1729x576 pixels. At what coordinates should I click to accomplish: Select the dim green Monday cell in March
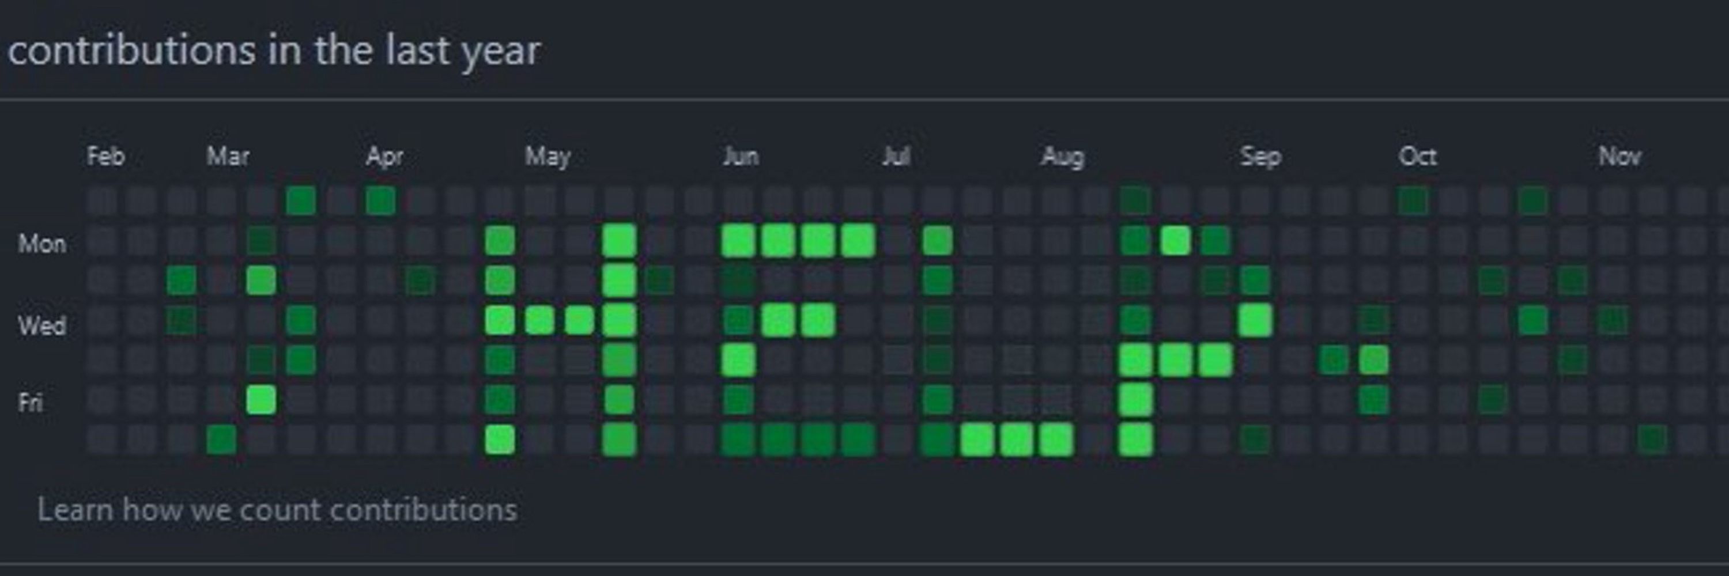pos(261,241)
